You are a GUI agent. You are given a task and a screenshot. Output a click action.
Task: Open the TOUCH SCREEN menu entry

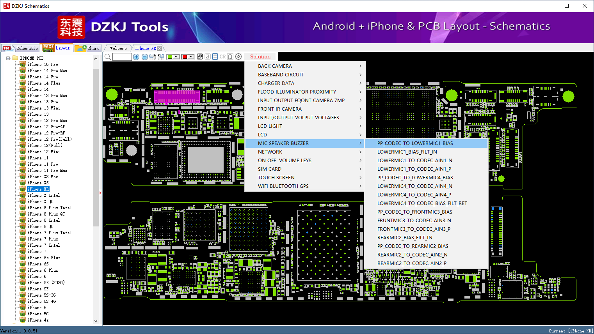click(305, 178)
